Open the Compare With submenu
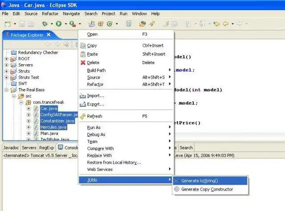The height and width of the screenshot is (211, 285). tap(126, 149)
